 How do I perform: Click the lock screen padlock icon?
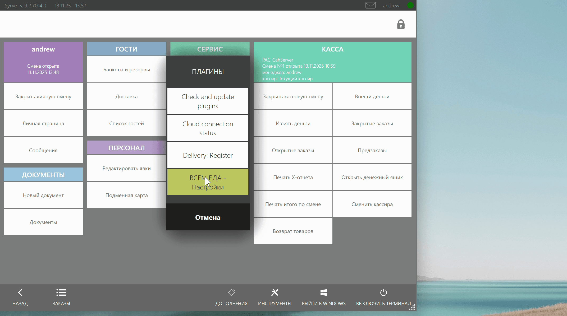(401, 24)
